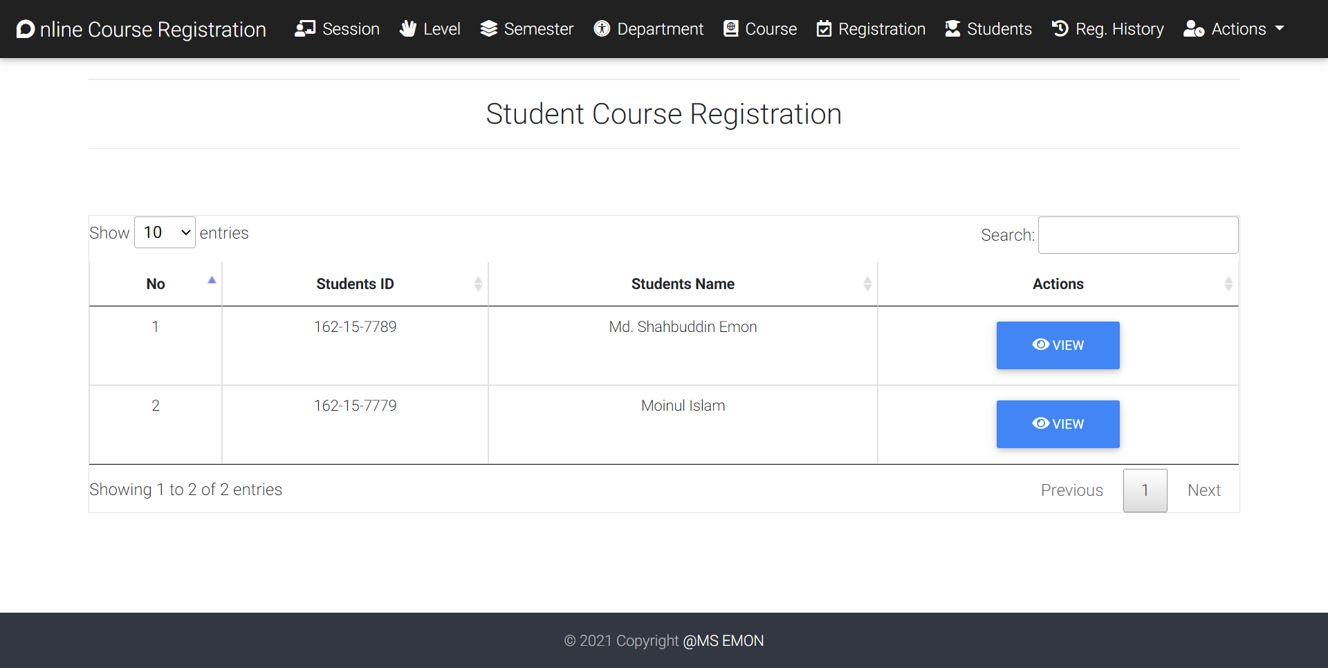Select the Course book icon
1328x668 pixels.
731,29
